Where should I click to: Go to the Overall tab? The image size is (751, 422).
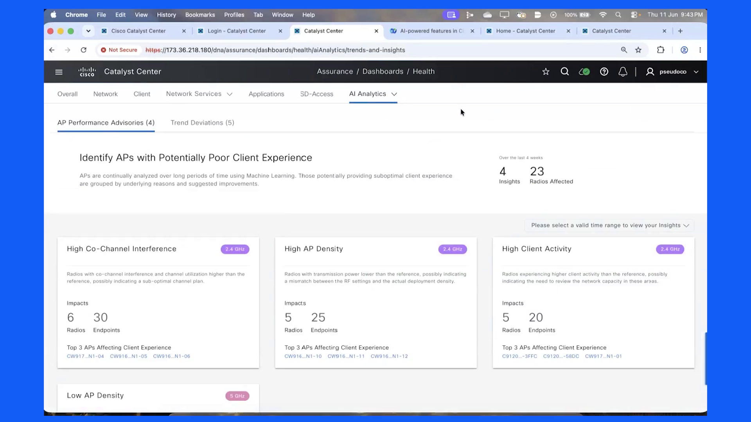pos(67,94)
